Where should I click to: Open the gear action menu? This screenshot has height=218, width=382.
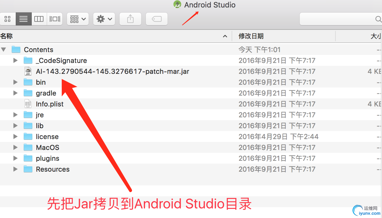click(x=104, y=19)
